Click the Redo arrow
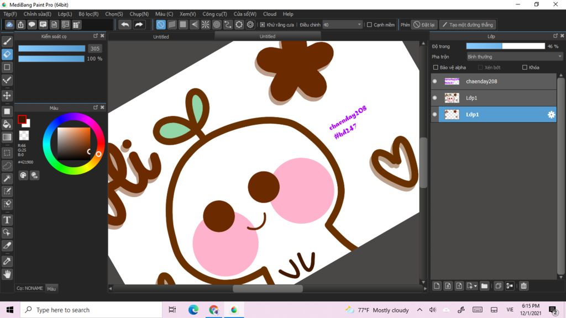 (x=139, y=24)
